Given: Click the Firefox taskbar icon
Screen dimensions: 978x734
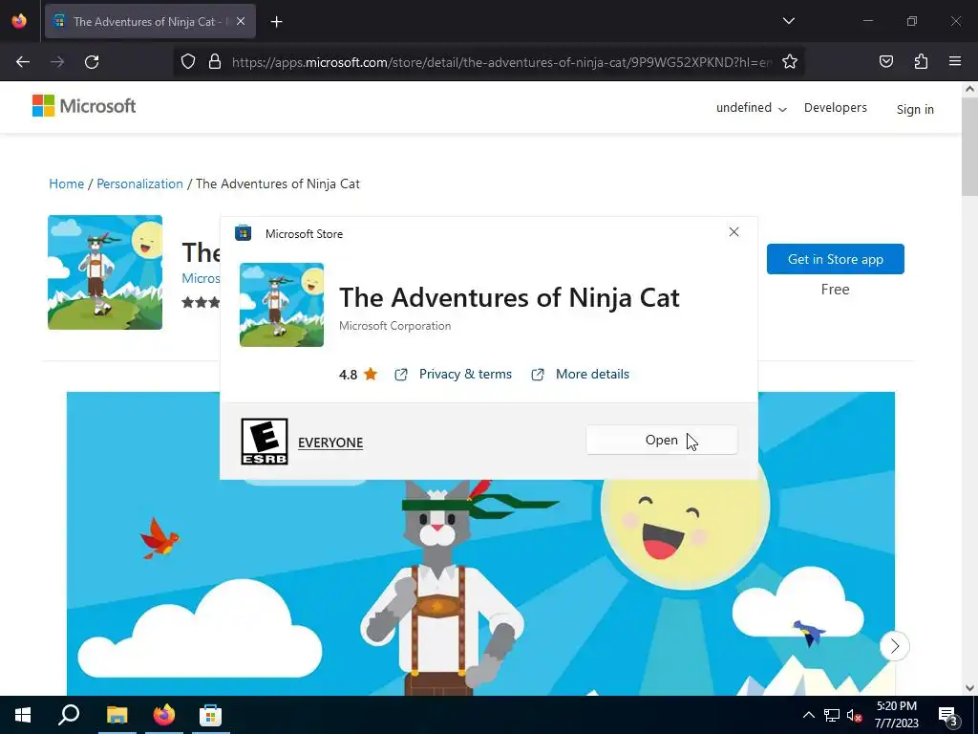Looking at the screenshot, I should [x=164, y=715].
